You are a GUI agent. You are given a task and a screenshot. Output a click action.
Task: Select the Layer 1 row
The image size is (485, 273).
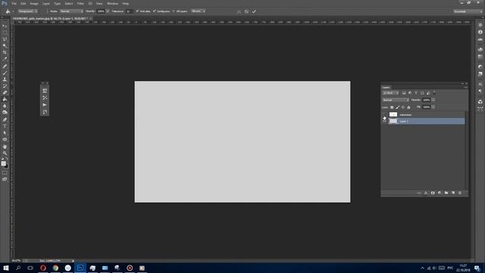(x=426, y=121)
